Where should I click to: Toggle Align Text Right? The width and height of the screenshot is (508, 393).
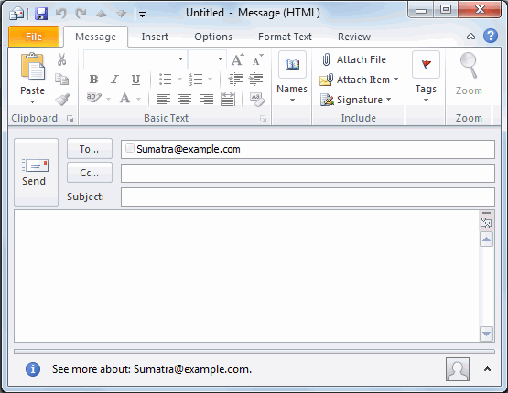click(206, 99)
